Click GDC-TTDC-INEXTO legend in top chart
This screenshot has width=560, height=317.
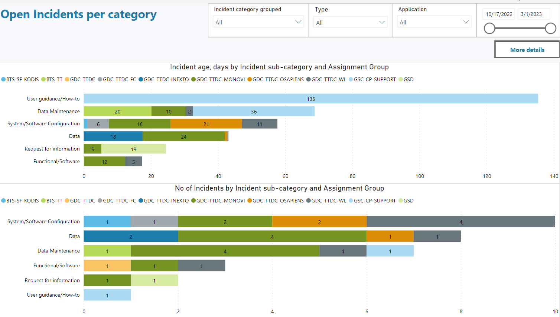pos(164,79)
